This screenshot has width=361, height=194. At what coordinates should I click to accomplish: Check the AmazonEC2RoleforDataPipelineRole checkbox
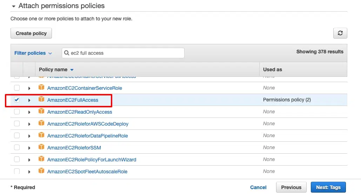(x=17, y=135)
